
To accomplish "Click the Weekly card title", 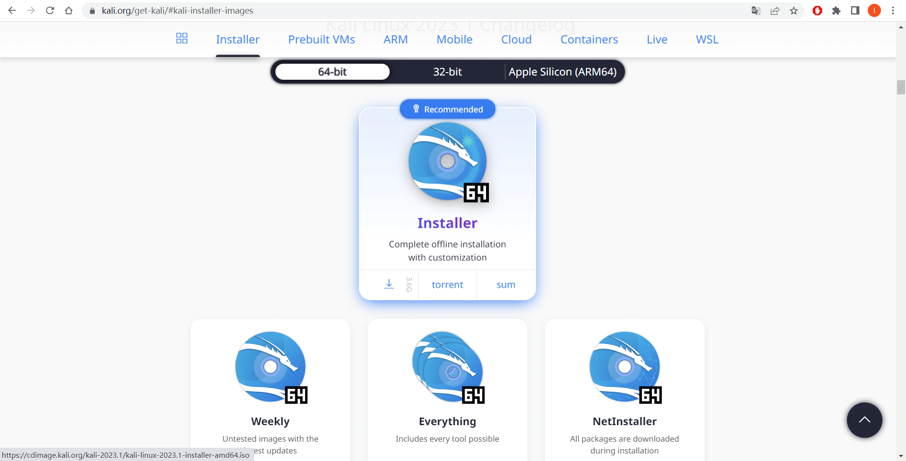I will pos(270,421).
